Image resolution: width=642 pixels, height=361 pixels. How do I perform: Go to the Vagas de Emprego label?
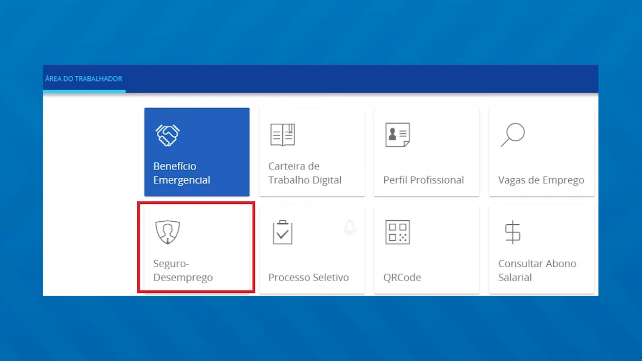coord(541,180)
